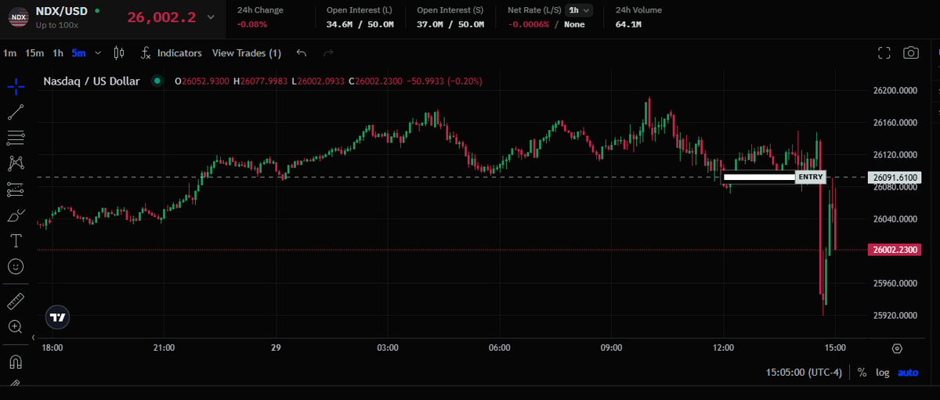Click the green market status dot in chart legend
The height and width of the screenshot is (400, 940).
[157, 81]
